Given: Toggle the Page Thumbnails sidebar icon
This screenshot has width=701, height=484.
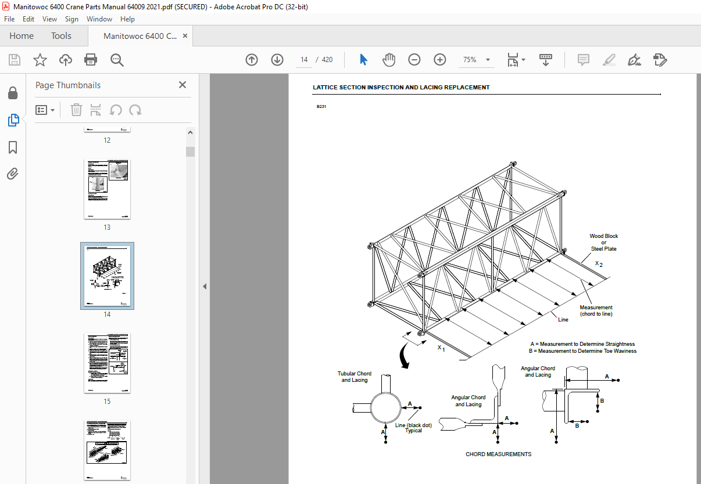Looking at the screenshot, I should [13, 120].
